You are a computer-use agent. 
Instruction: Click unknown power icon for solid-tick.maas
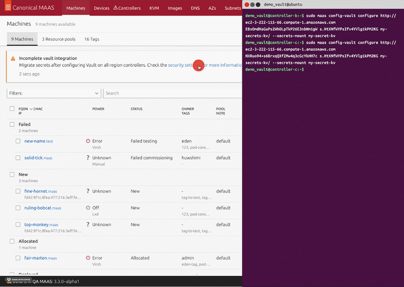coord(88,158)
